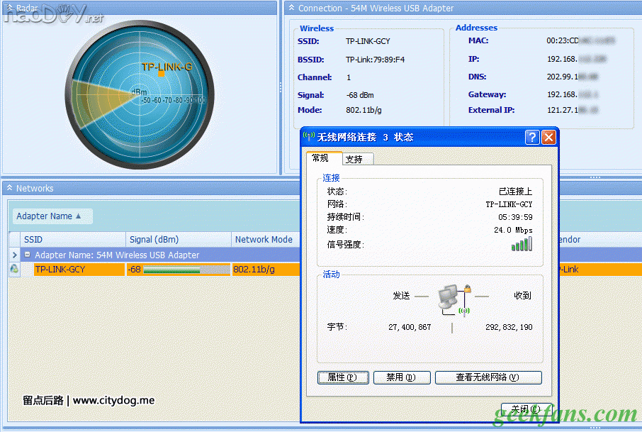Click the TP-LINK-G marker on the radar

coord(162,73)
